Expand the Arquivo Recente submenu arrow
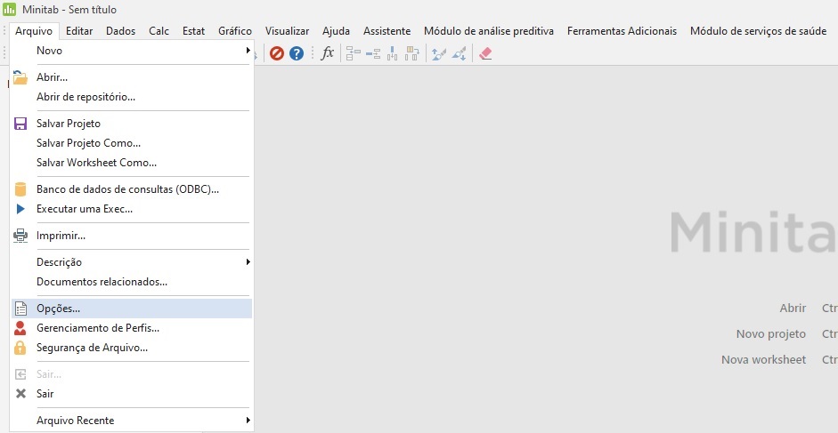The height and width of the screenshot is (433, 838). [248, 421]
